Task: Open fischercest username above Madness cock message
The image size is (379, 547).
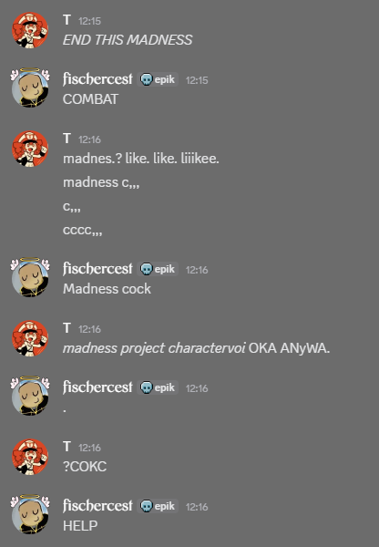Action: coord(97,269)
